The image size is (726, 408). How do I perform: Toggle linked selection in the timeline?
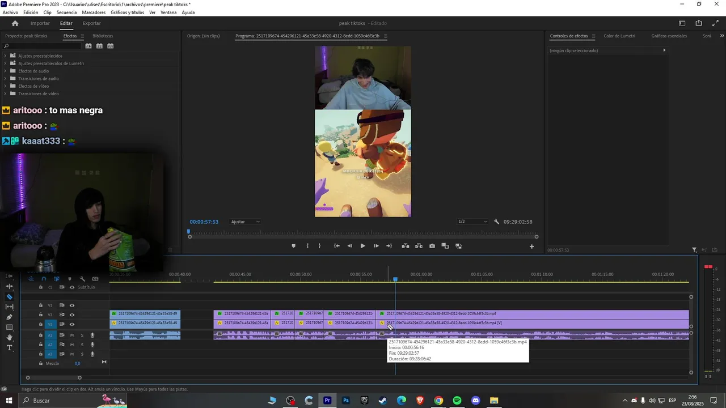pos(56,279)
